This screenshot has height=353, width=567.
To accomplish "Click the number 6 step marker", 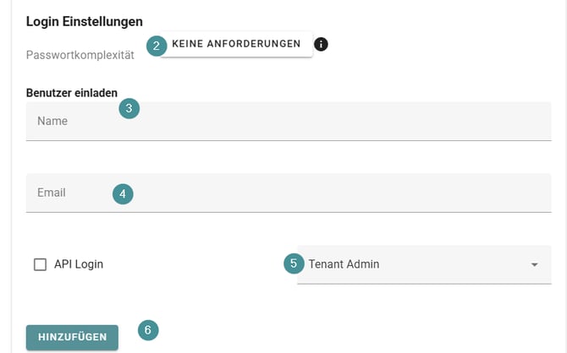I will [x=147, y=330].
